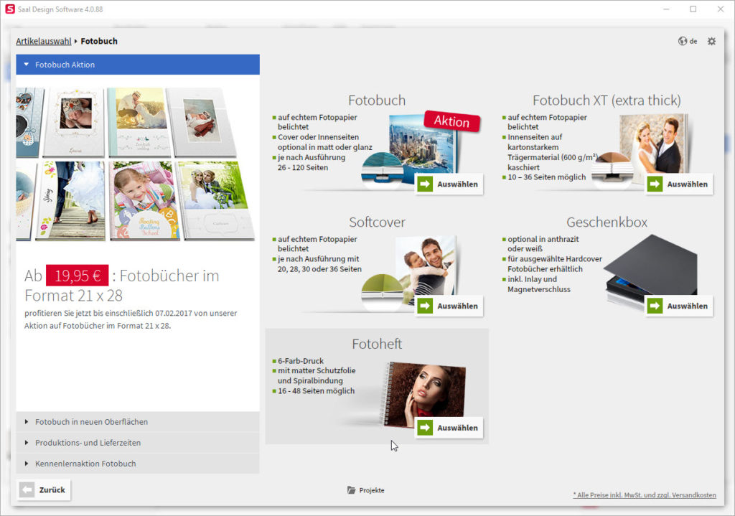Collapse the Fotobuch Aktion section

click(138, 65)
